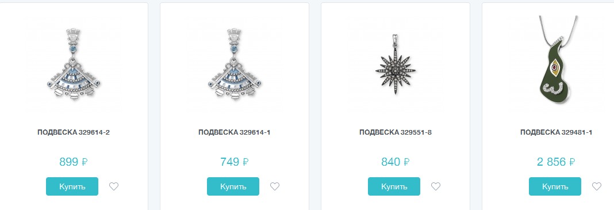614x210 pixels.
Task: Open the ПОДВЕСКА 329614-1 title link
Action: pyautogui.click(x=235, y=132)
